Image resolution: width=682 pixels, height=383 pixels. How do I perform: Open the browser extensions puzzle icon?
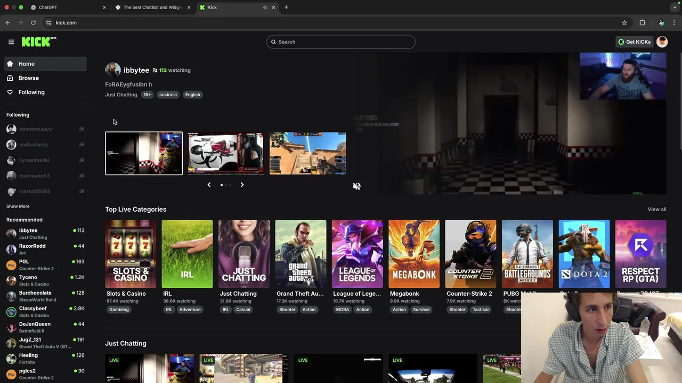pos(643,23)
